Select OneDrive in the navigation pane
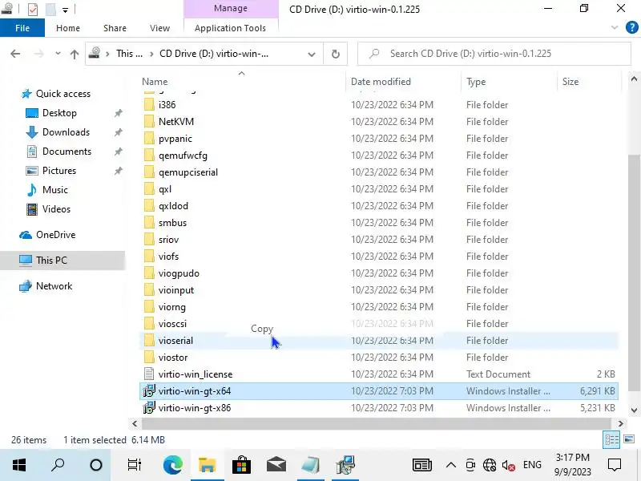The width and height of the screenshot is (641, 481). click(x=55, y=235)
